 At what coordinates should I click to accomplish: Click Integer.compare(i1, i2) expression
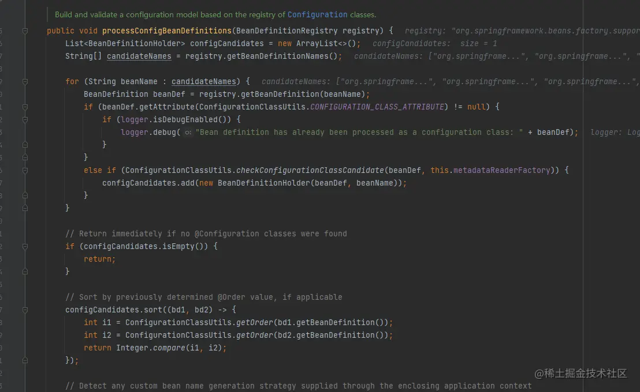coord(169,348)
